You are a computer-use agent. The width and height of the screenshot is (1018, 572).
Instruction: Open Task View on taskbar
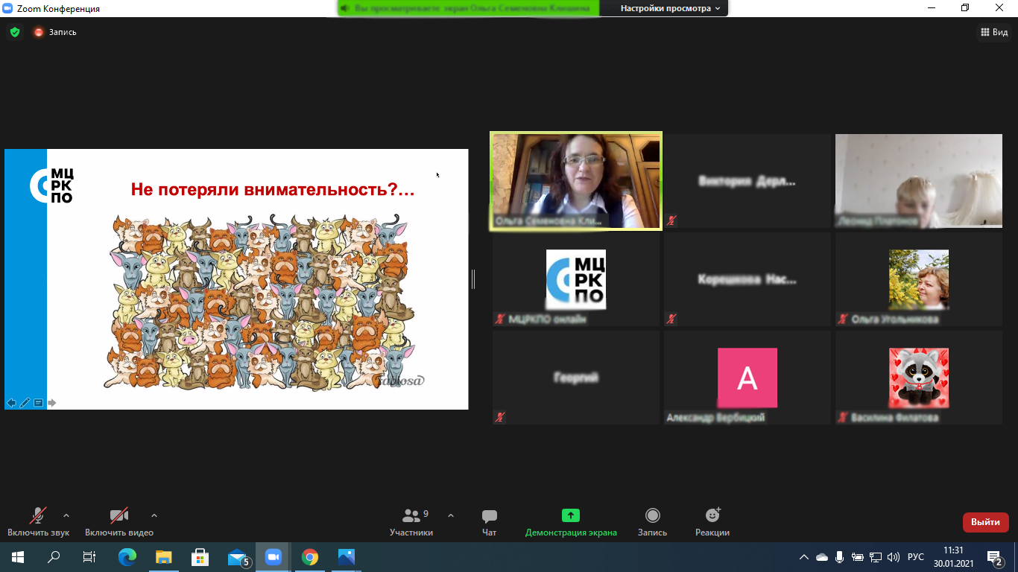point(89,556)
